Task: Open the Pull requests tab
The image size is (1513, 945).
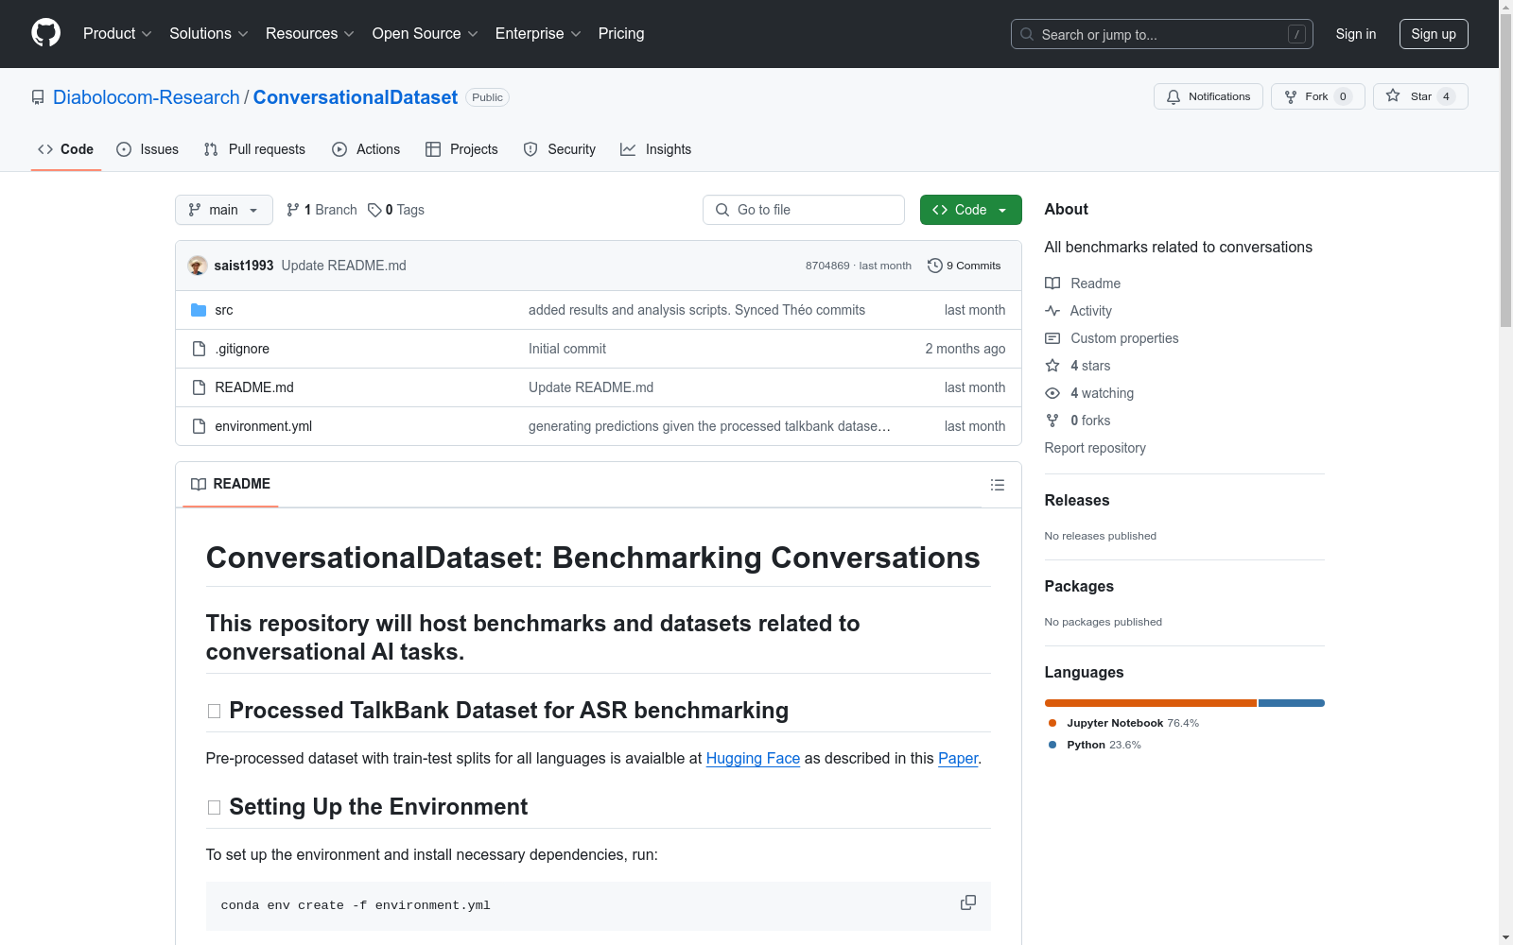Action: click(x=254, y=149)
